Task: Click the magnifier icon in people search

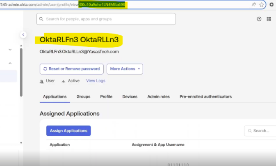Action: [x=41, y=19]
